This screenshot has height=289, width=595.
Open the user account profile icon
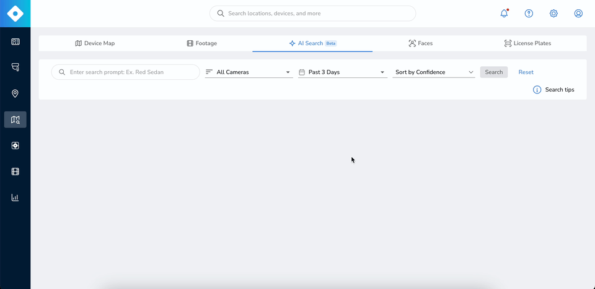[578, 13]
